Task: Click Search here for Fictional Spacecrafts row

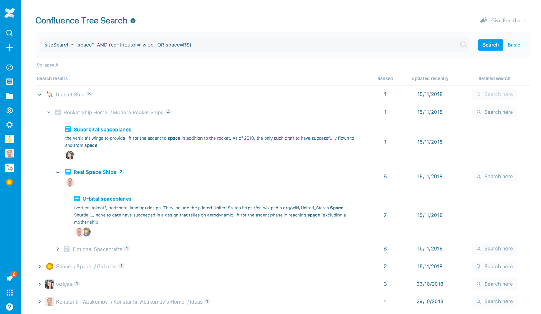Action: pyautogui.click(x=494, y=249)
